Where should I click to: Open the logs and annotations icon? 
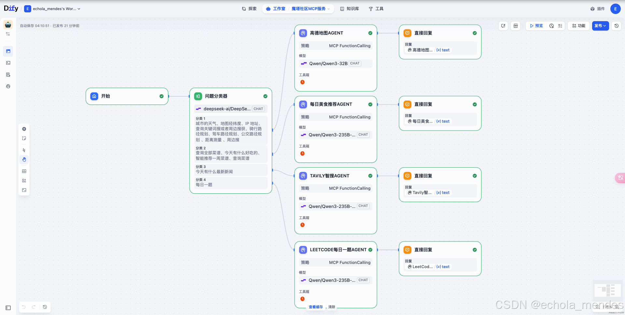(x=8, y=75)
